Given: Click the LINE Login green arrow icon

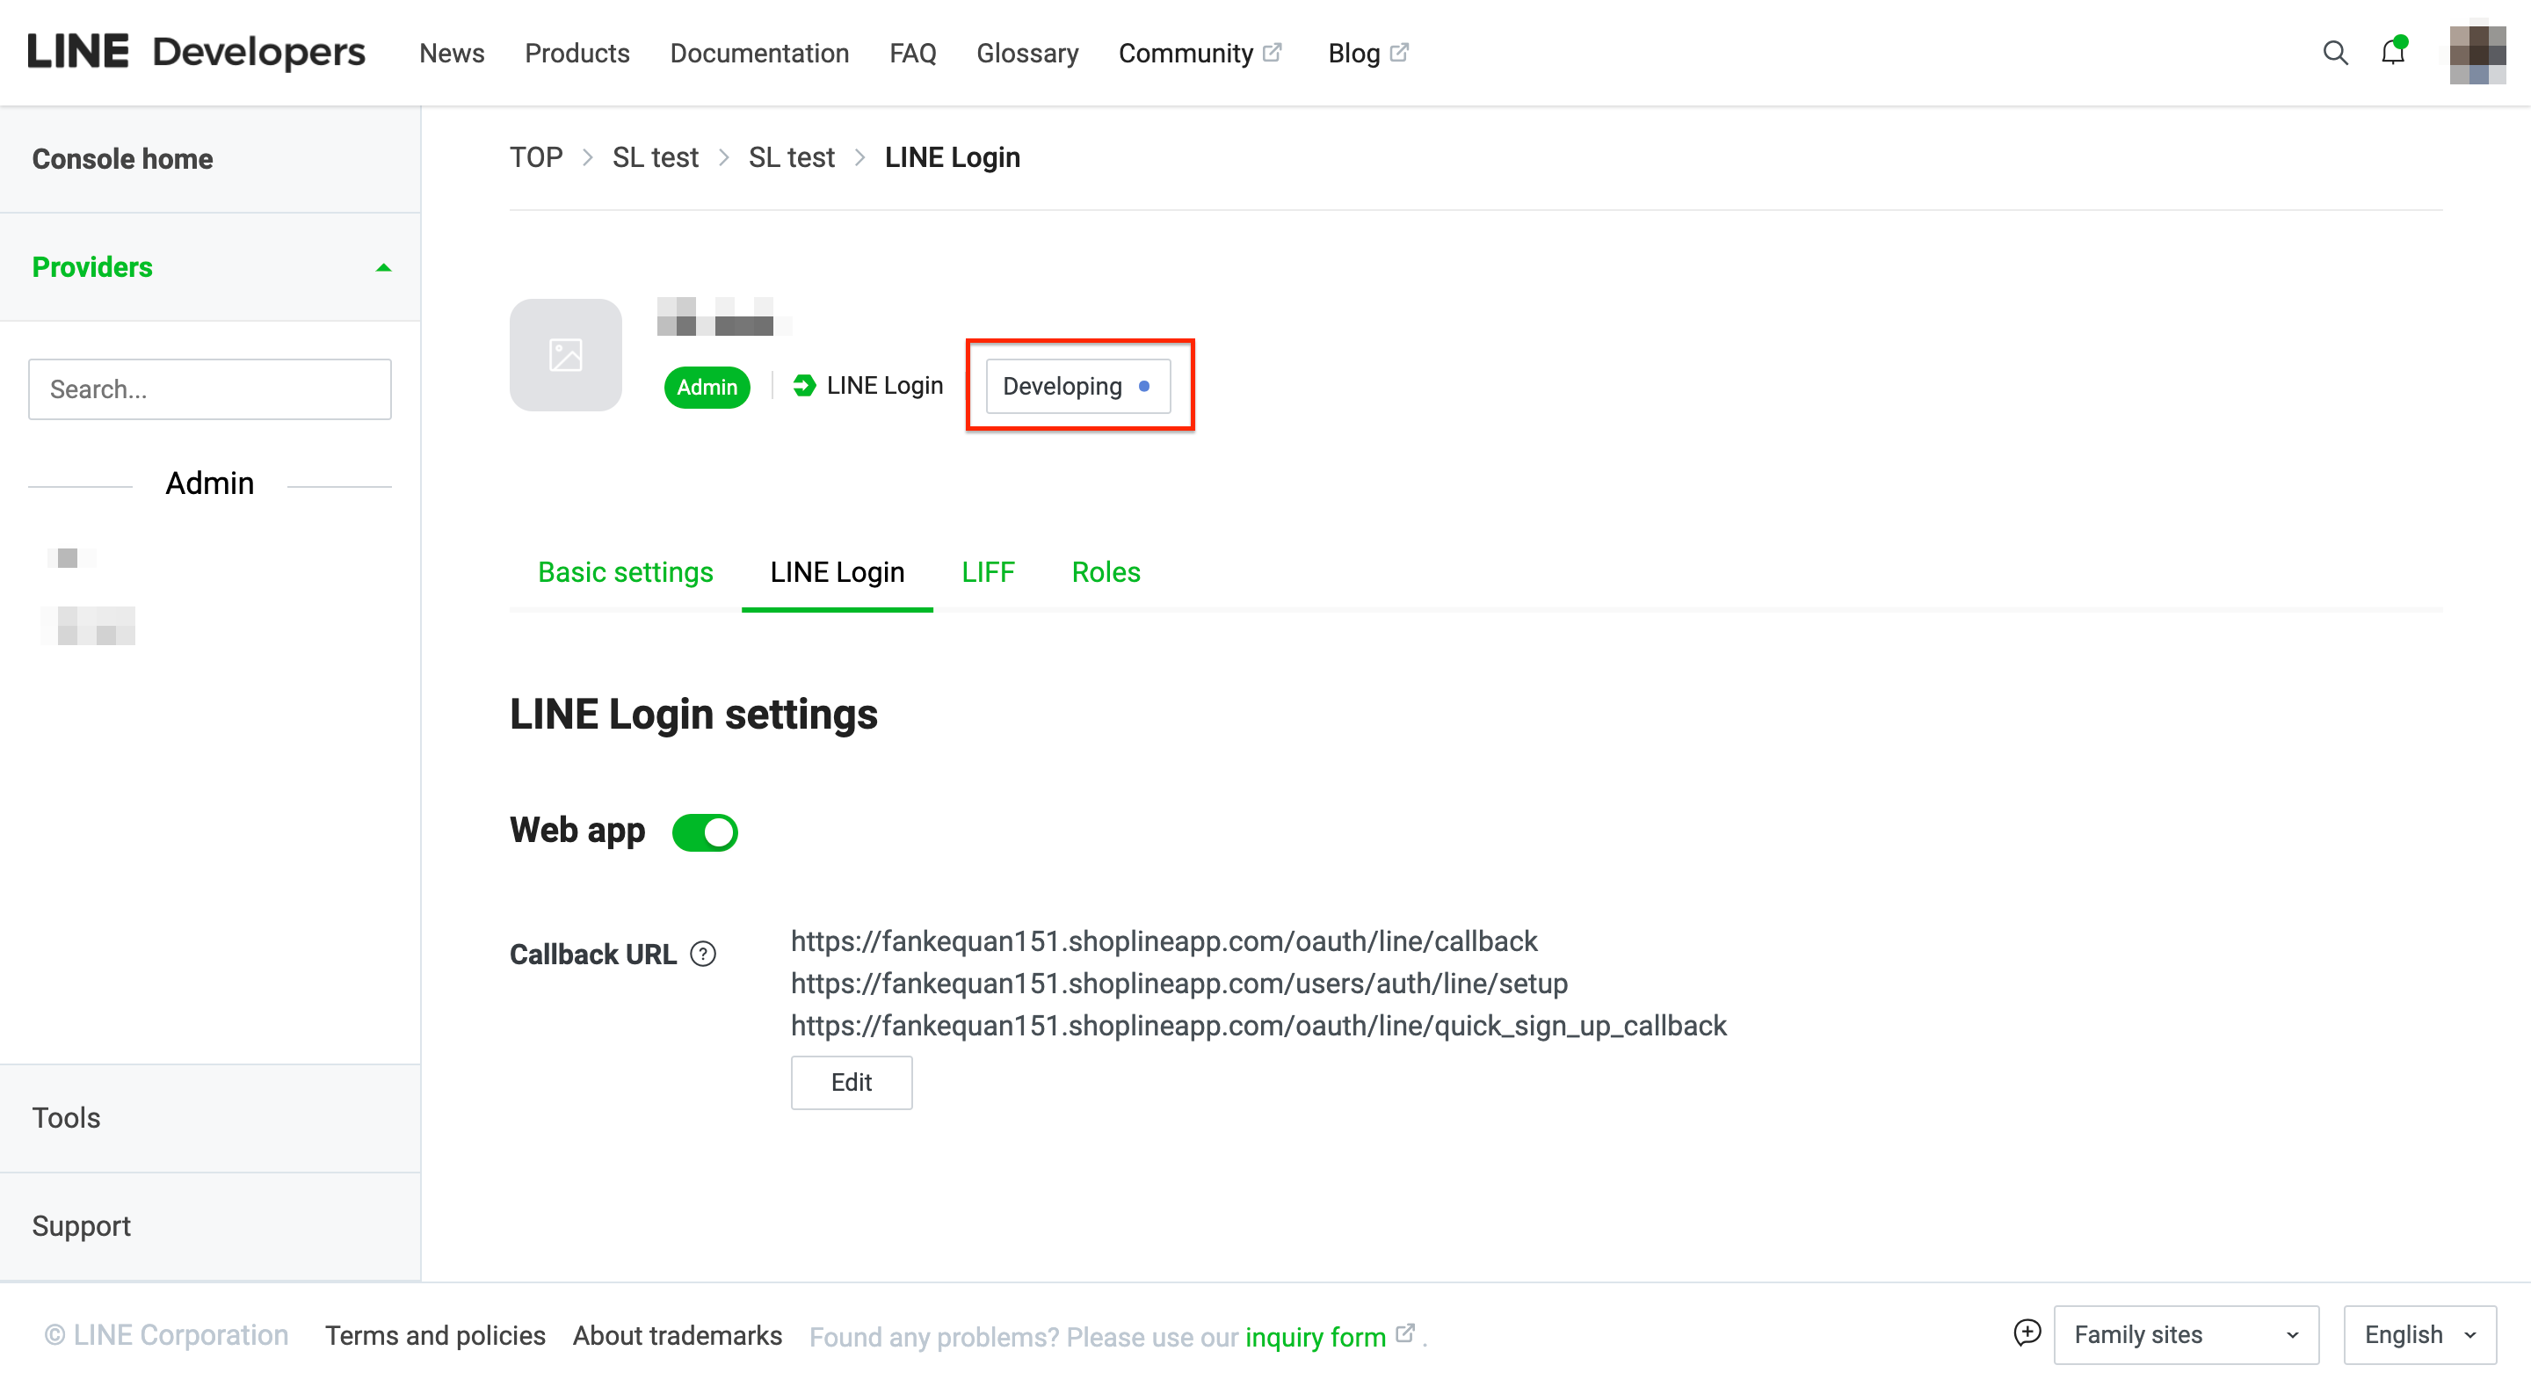Looking at the screenshot, I should [x=804, y=385].
